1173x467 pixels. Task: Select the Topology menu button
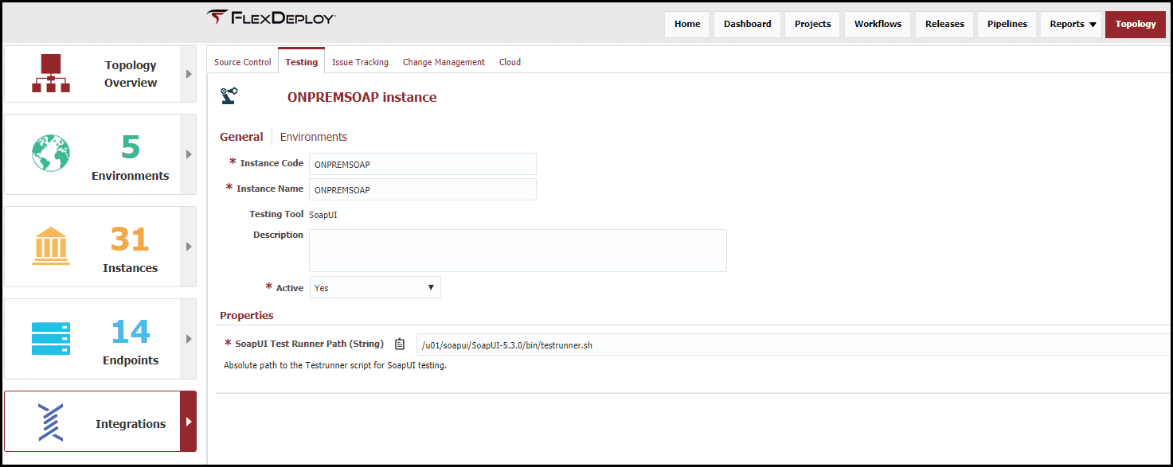(1136, 24)
